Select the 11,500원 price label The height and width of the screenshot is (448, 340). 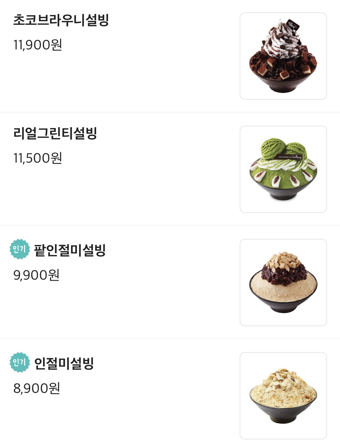[38, 158]
